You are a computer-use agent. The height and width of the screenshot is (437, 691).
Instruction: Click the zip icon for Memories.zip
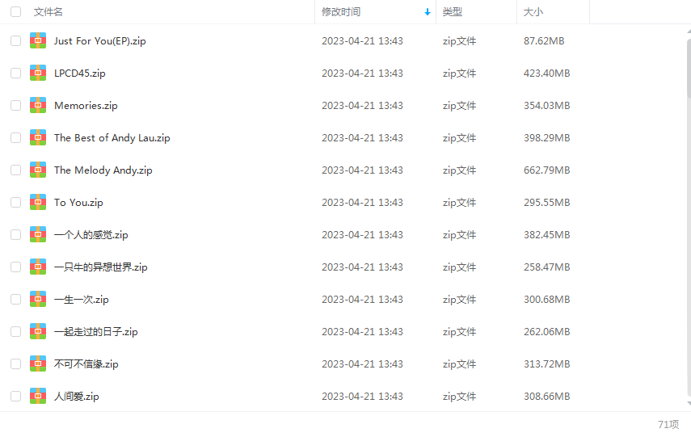38,105
